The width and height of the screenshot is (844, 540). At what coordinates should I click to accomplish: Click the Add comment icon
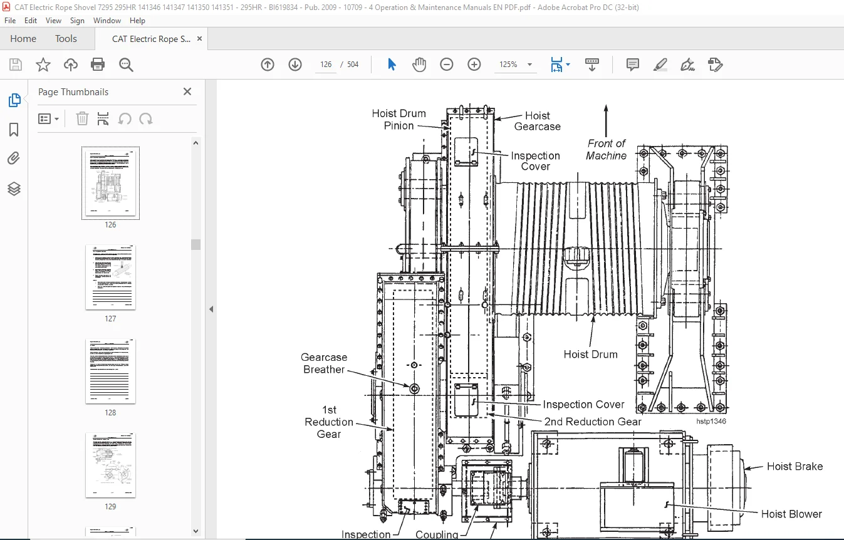coord(633,65)
